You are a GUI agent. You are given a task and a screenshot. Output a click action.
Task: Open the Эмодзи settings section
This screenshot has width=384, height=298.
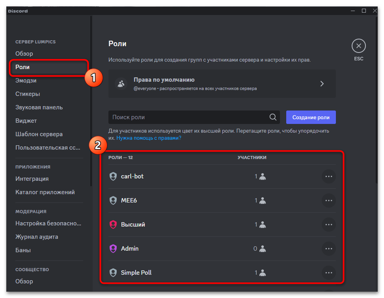[26, 81]
